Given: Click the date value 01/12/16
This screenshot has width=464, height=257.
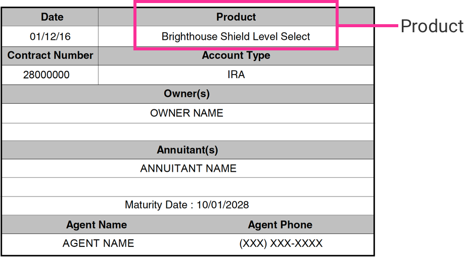Looking at the screenshot, I should [x=51, y=37].
